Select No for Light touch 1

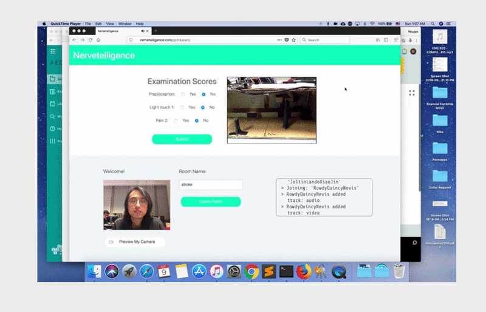click(x=203, y=107)
